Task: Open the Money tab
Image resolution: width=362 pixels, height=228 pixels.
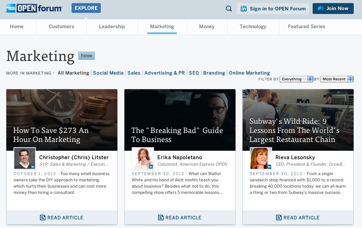Action: (x=207, y=26)
